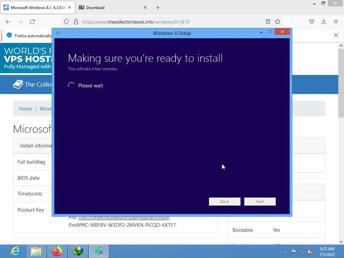Screen dimensions: 344x258
Task: Click the muted volume tray icon
Action: 310,252
